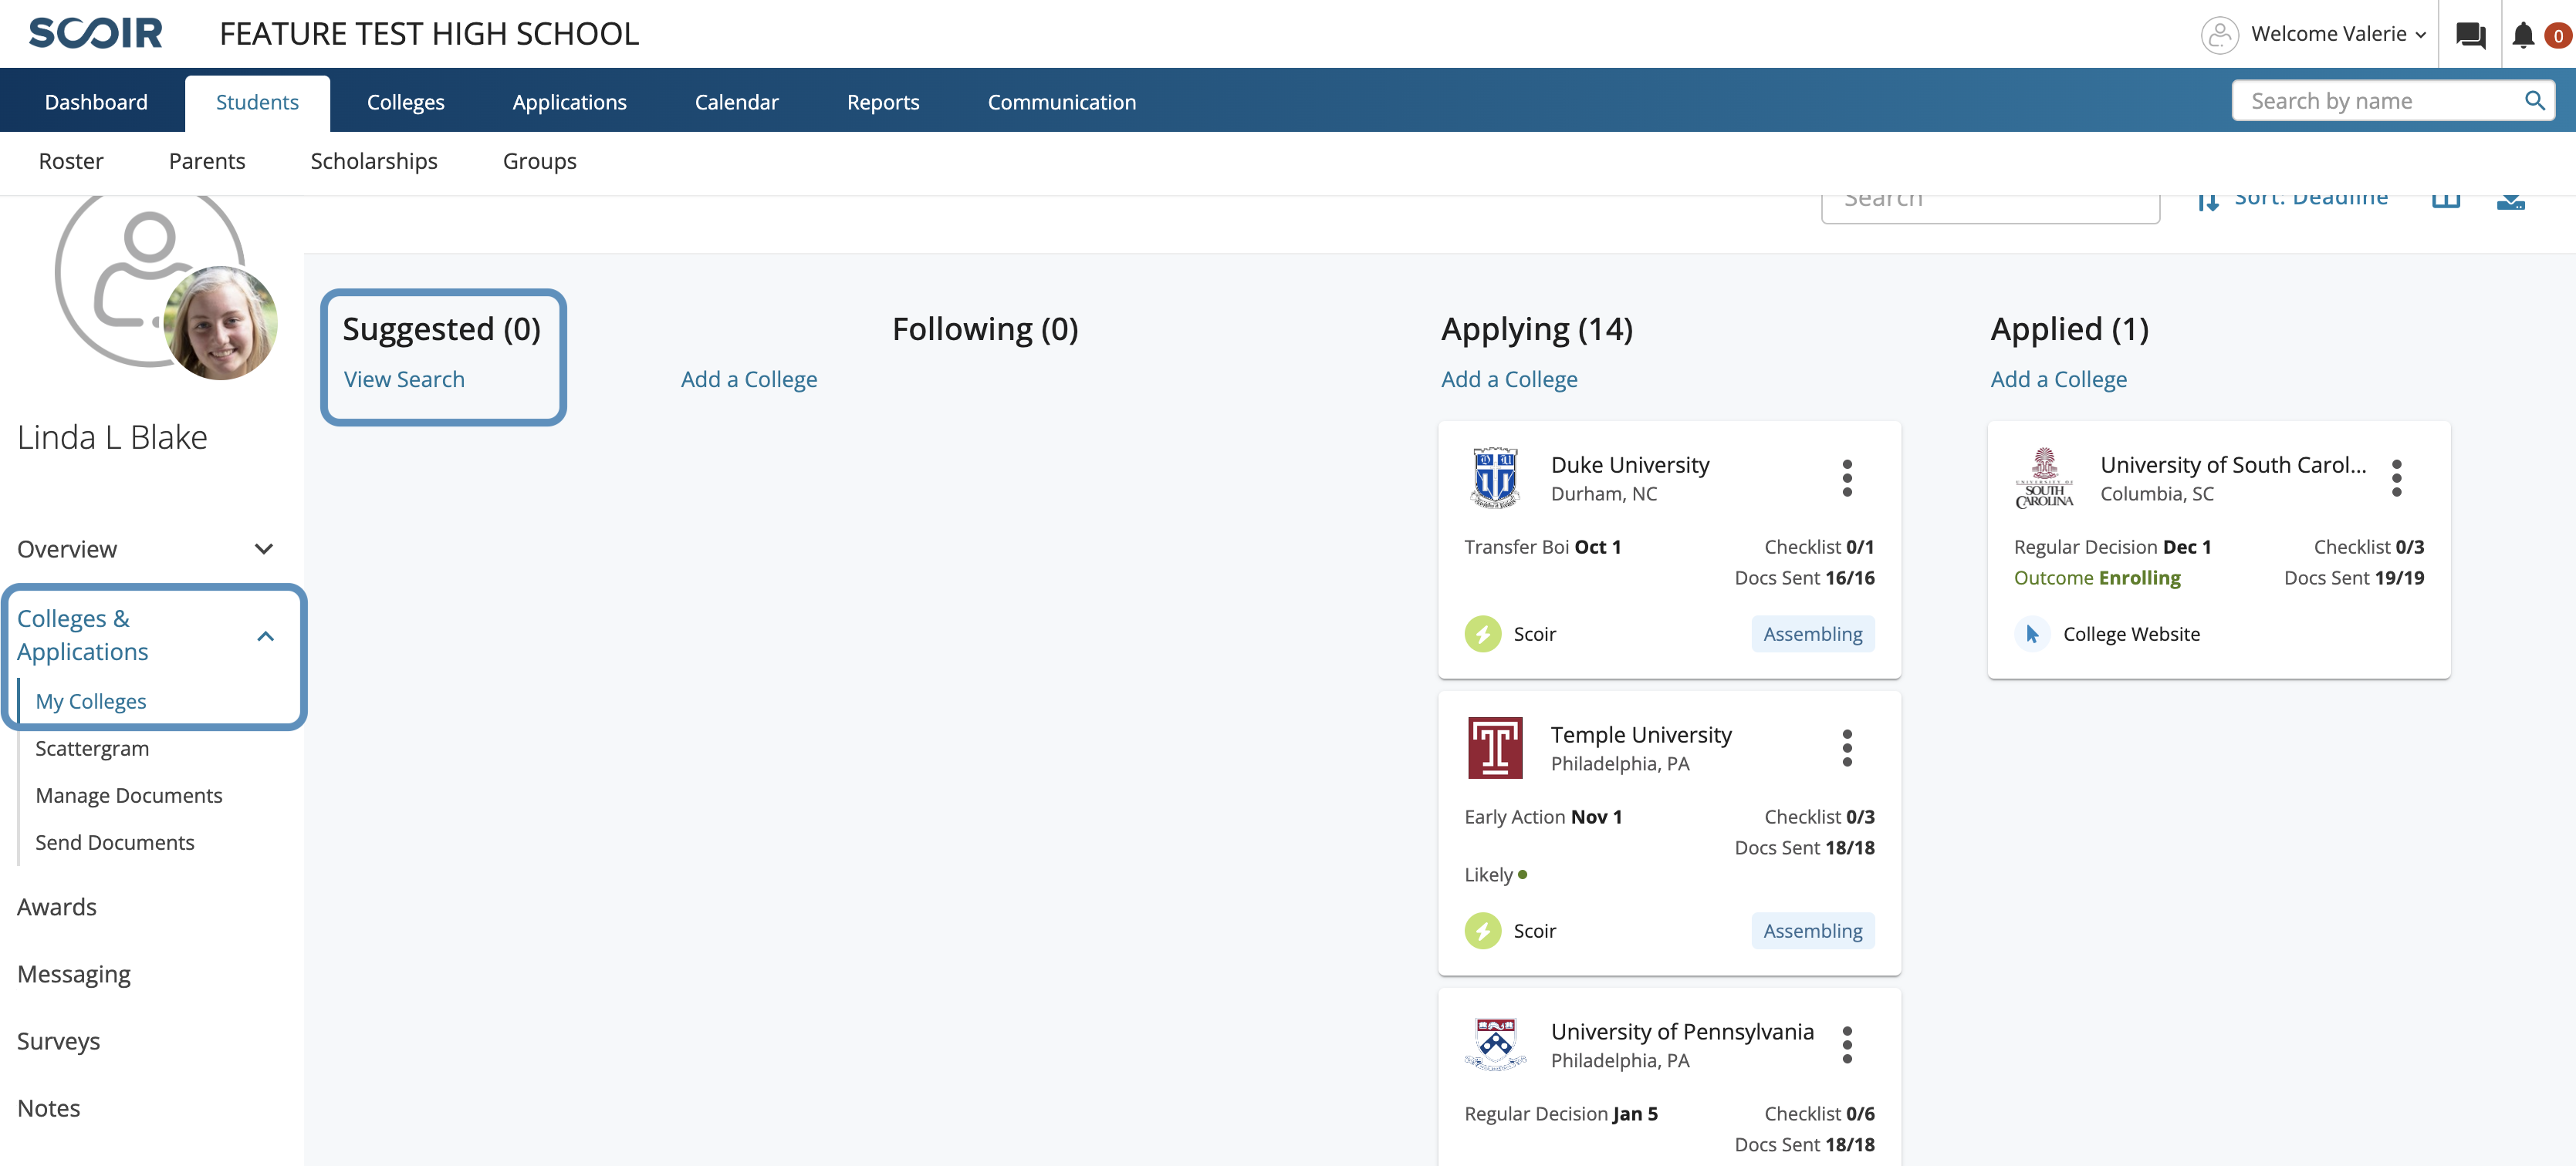Viewport: 2576px width, 1166px height.
Task: Open the Surveys section
Action: click(59, 1041)
